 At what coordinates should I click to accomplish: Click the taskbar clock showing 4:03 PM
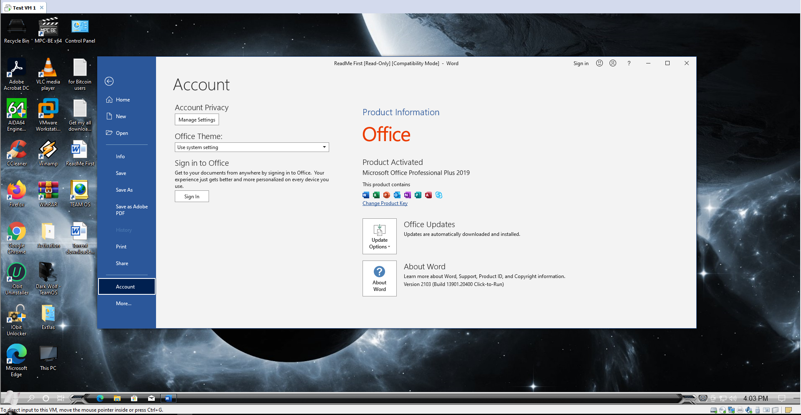tap(756, 398)
